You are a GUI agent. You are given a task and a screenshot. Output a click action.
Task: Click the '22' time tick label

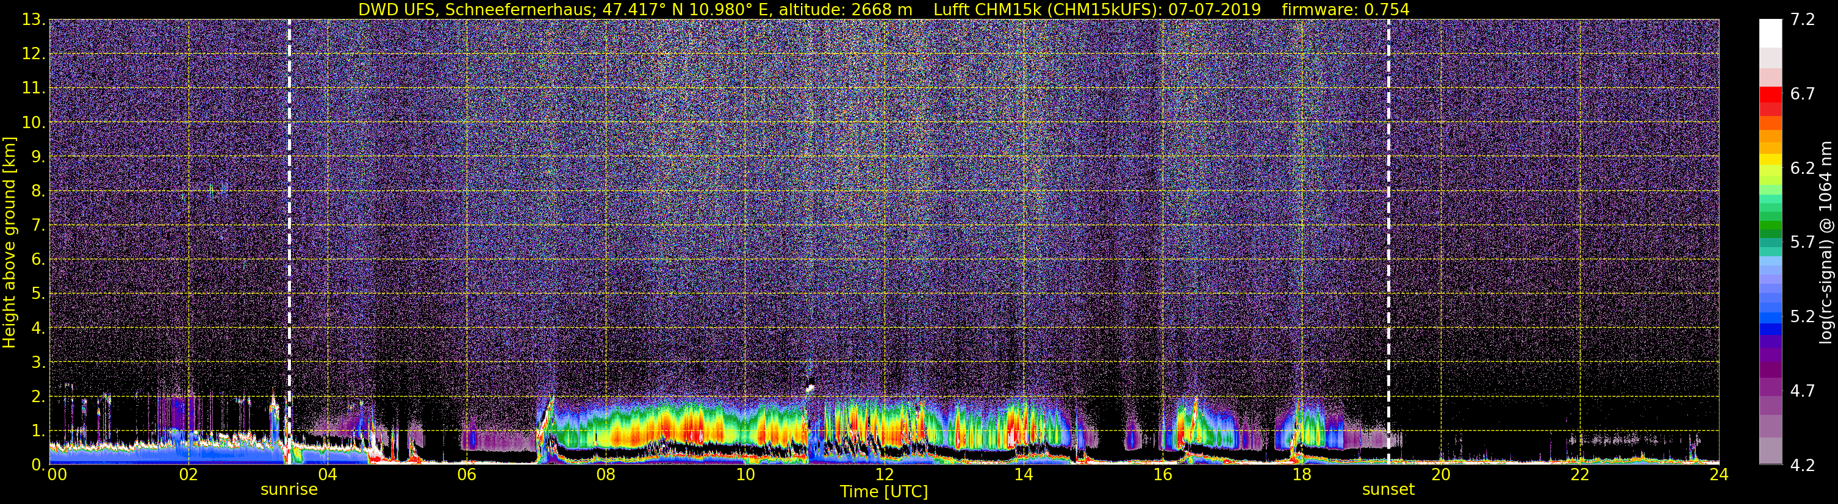1580,475
